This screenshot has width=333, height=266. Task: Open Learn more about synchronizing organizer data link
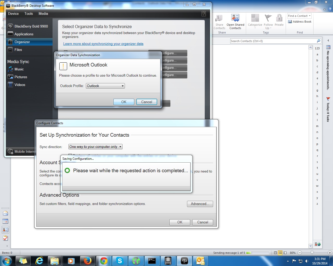pos(103,44)
